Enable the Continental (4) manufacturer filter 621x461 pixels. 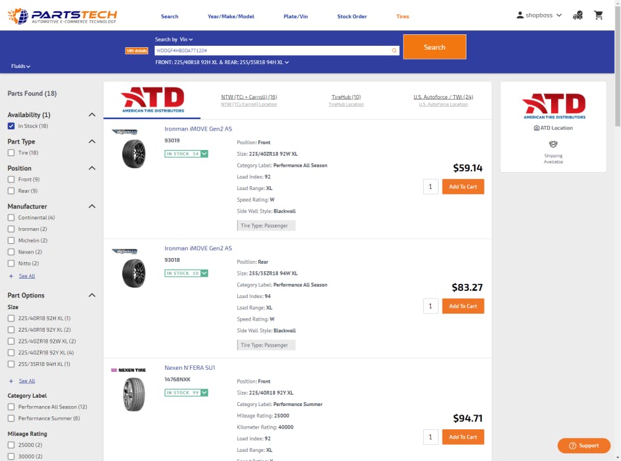coord(11,218)
